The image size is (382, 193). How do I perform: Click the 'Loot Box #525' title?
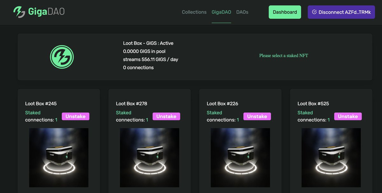click(x=313, y=103)
